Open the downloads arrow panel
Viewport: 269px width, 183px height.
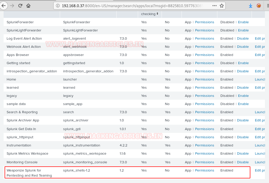pyautogui.click(x=251, y=6)
